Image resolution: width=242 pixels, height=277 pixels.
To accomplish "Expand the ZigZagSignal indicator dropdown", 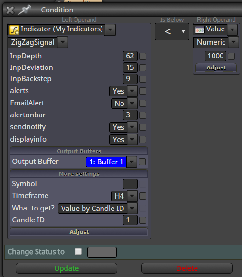I will 63,42.
